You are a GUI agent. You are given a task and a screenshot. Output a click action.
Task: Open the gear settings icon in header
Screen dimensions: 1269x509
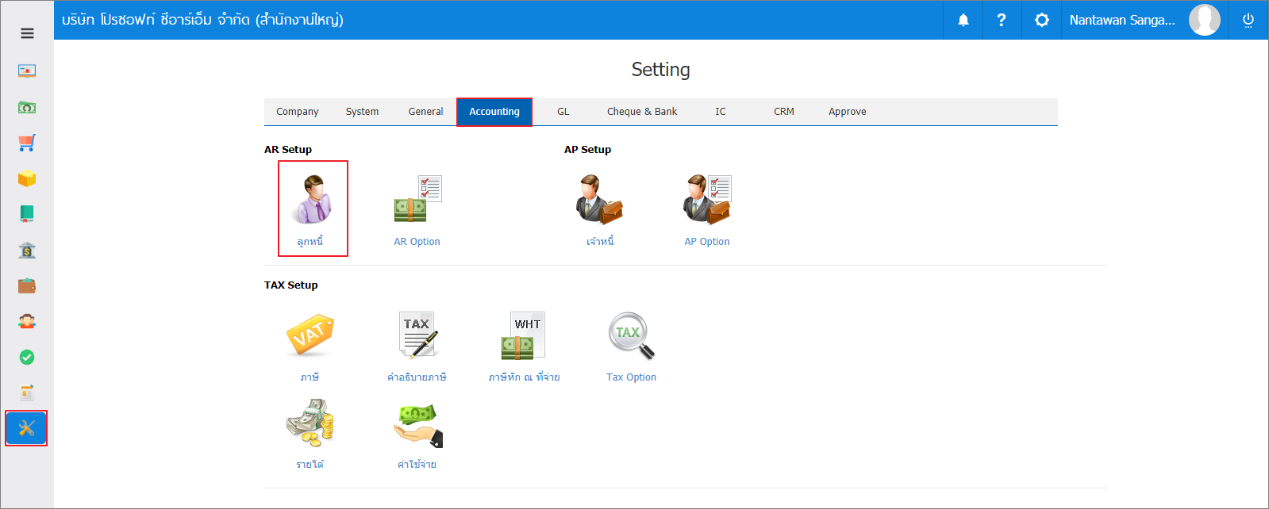pos(1042,20)
